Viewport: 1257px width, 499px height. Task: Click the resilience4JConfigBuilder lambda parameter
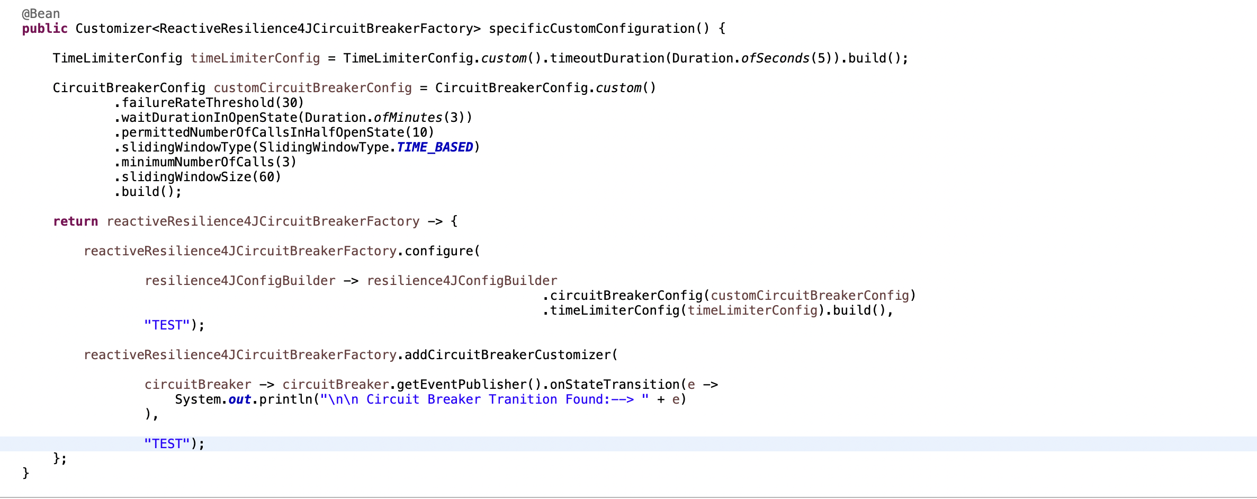(240, 281)
